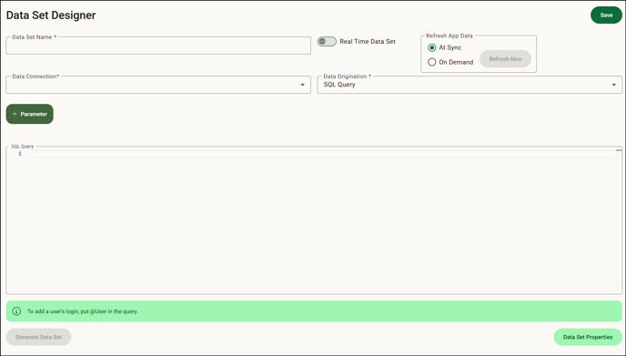Click the Save button

coord(606,15)
